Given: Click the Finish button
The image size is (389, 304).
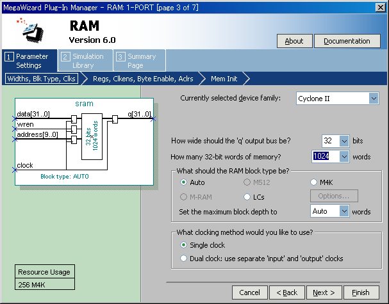Looking at the screenshot, I should (361, 292).
